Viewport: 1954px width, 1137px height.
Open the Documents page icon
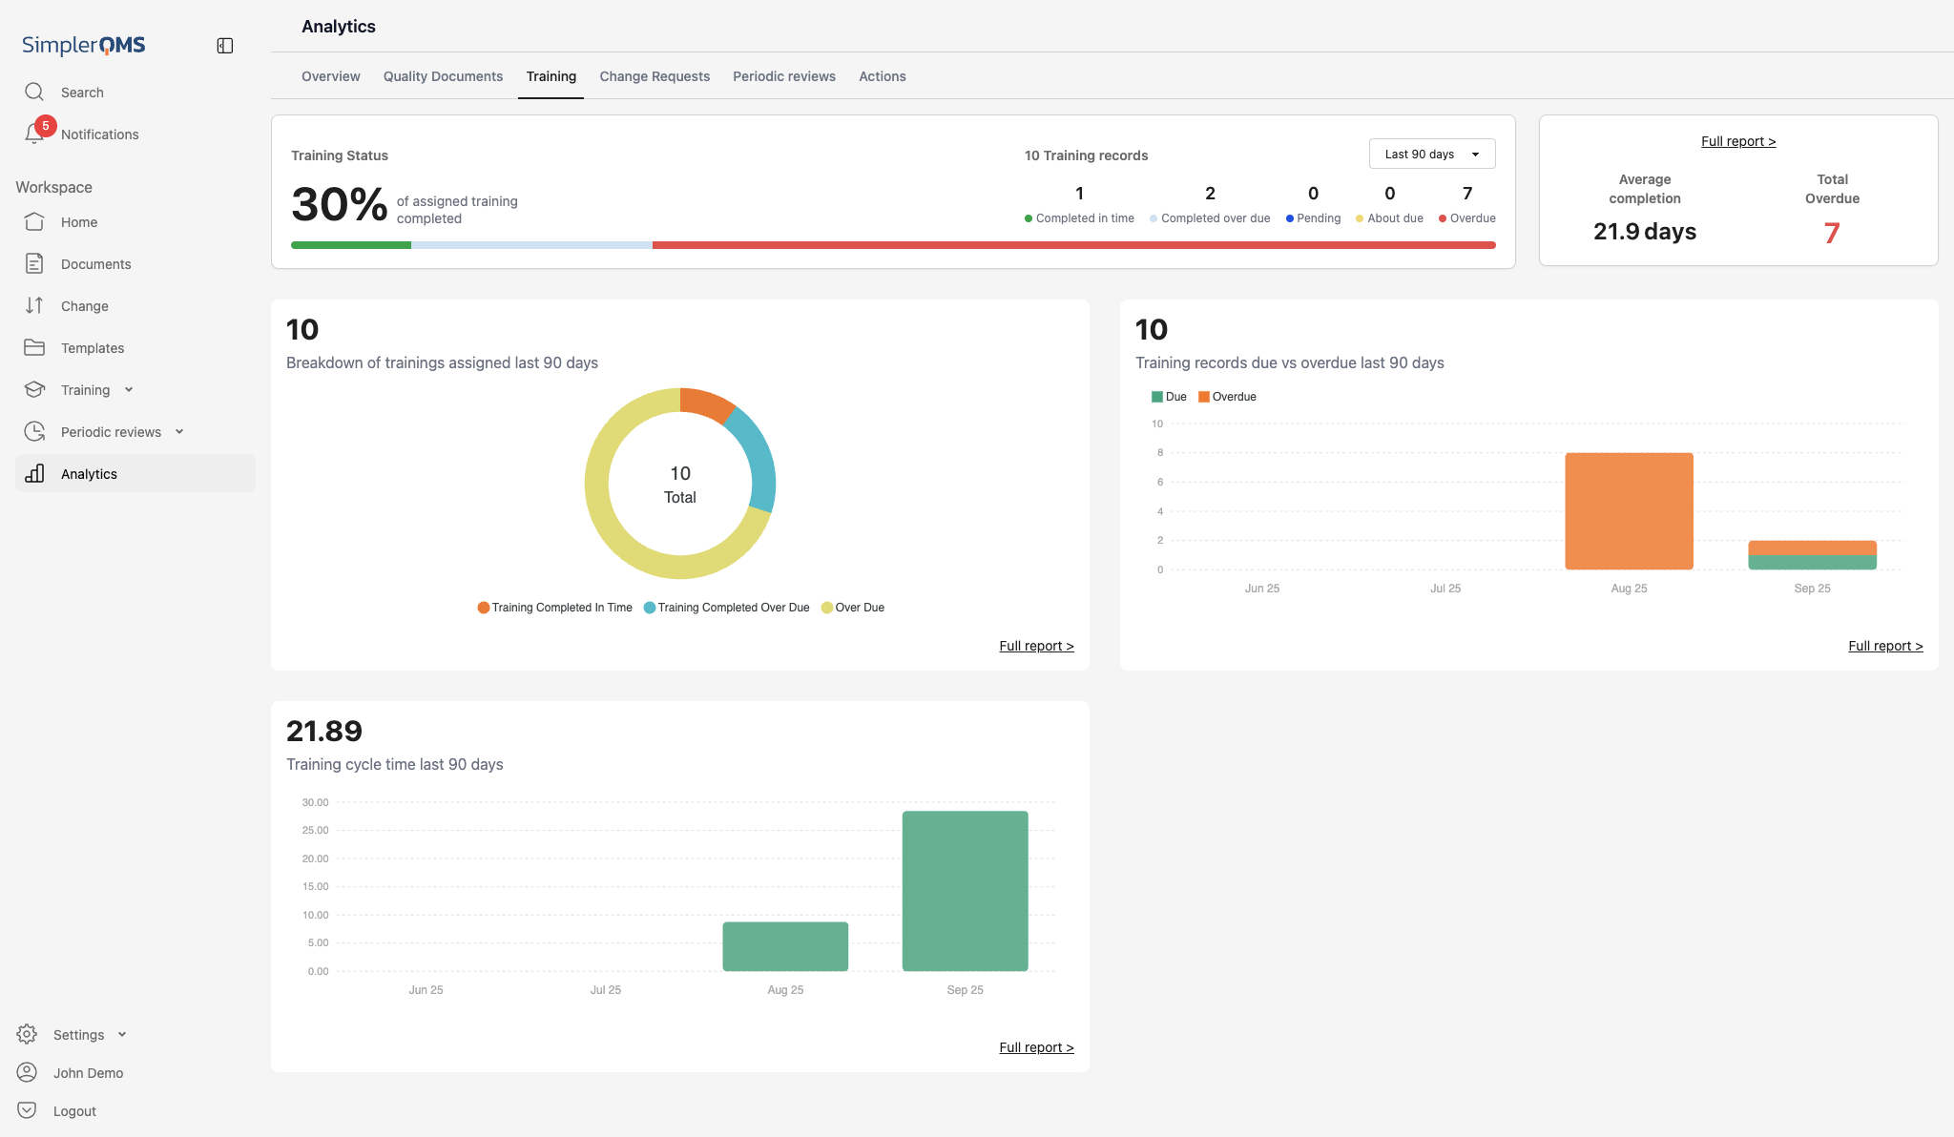pyautogui.click(x=34, y=263)
